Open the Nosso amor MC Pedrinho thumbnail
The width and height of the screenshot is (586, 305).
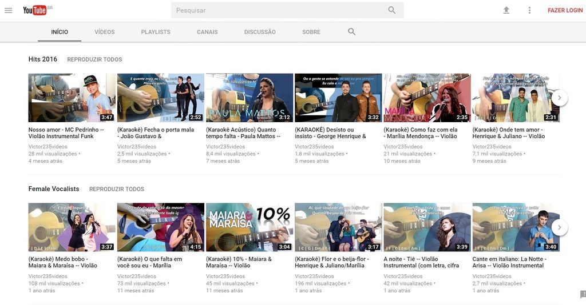tap(72, 98)
